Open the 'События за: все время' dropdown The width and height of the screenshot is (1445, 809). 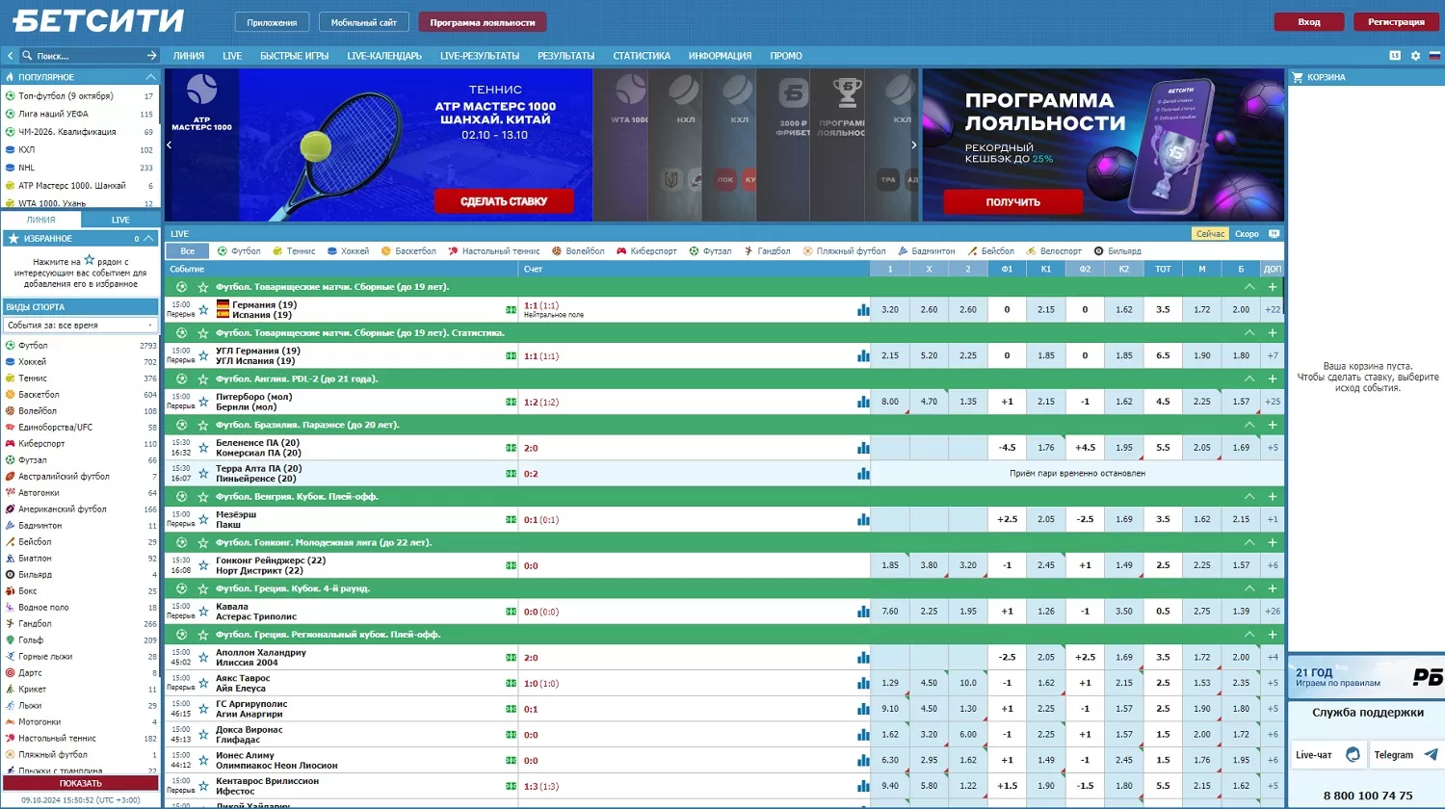point(81,326)
